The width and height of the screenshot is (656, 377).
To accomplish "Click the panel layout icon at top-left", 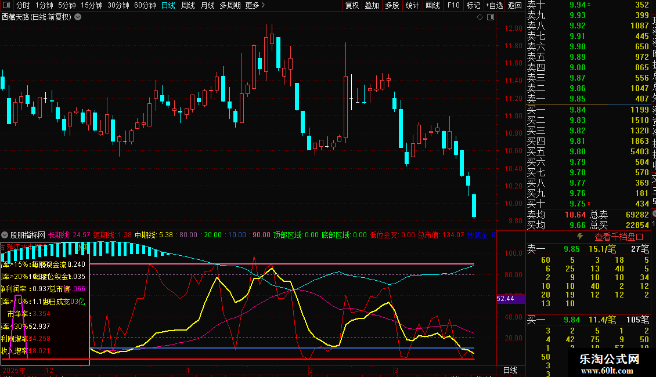I will click(x=6, y=5).
